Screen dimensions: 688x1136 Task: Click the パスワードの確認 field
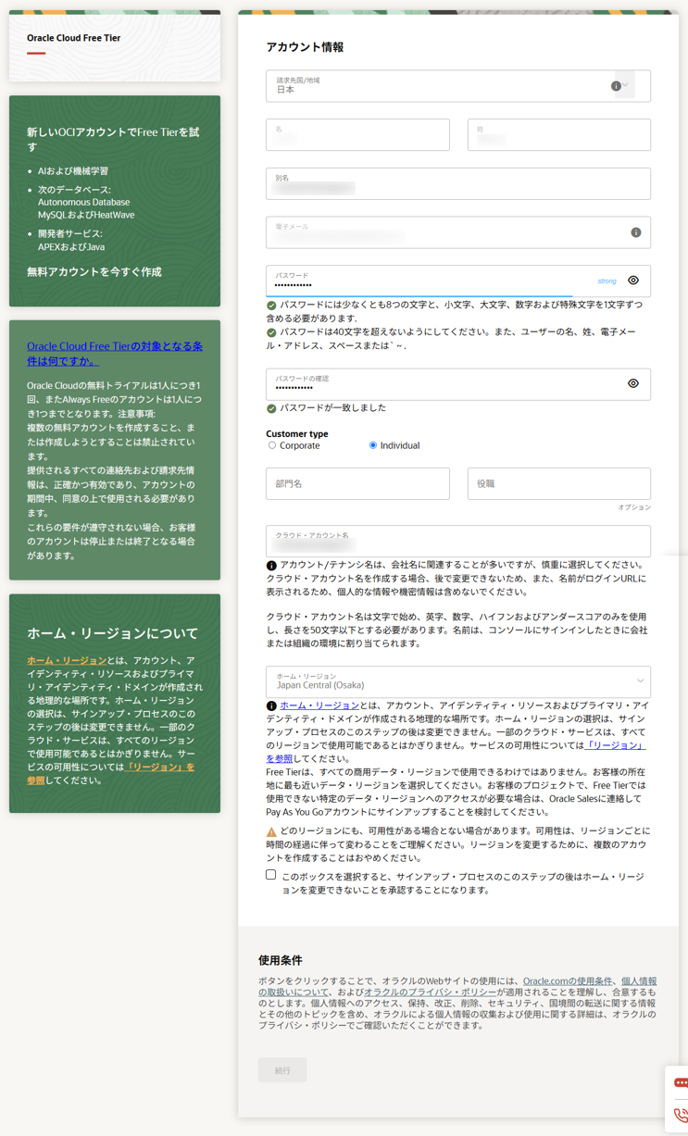coord(458,384)
